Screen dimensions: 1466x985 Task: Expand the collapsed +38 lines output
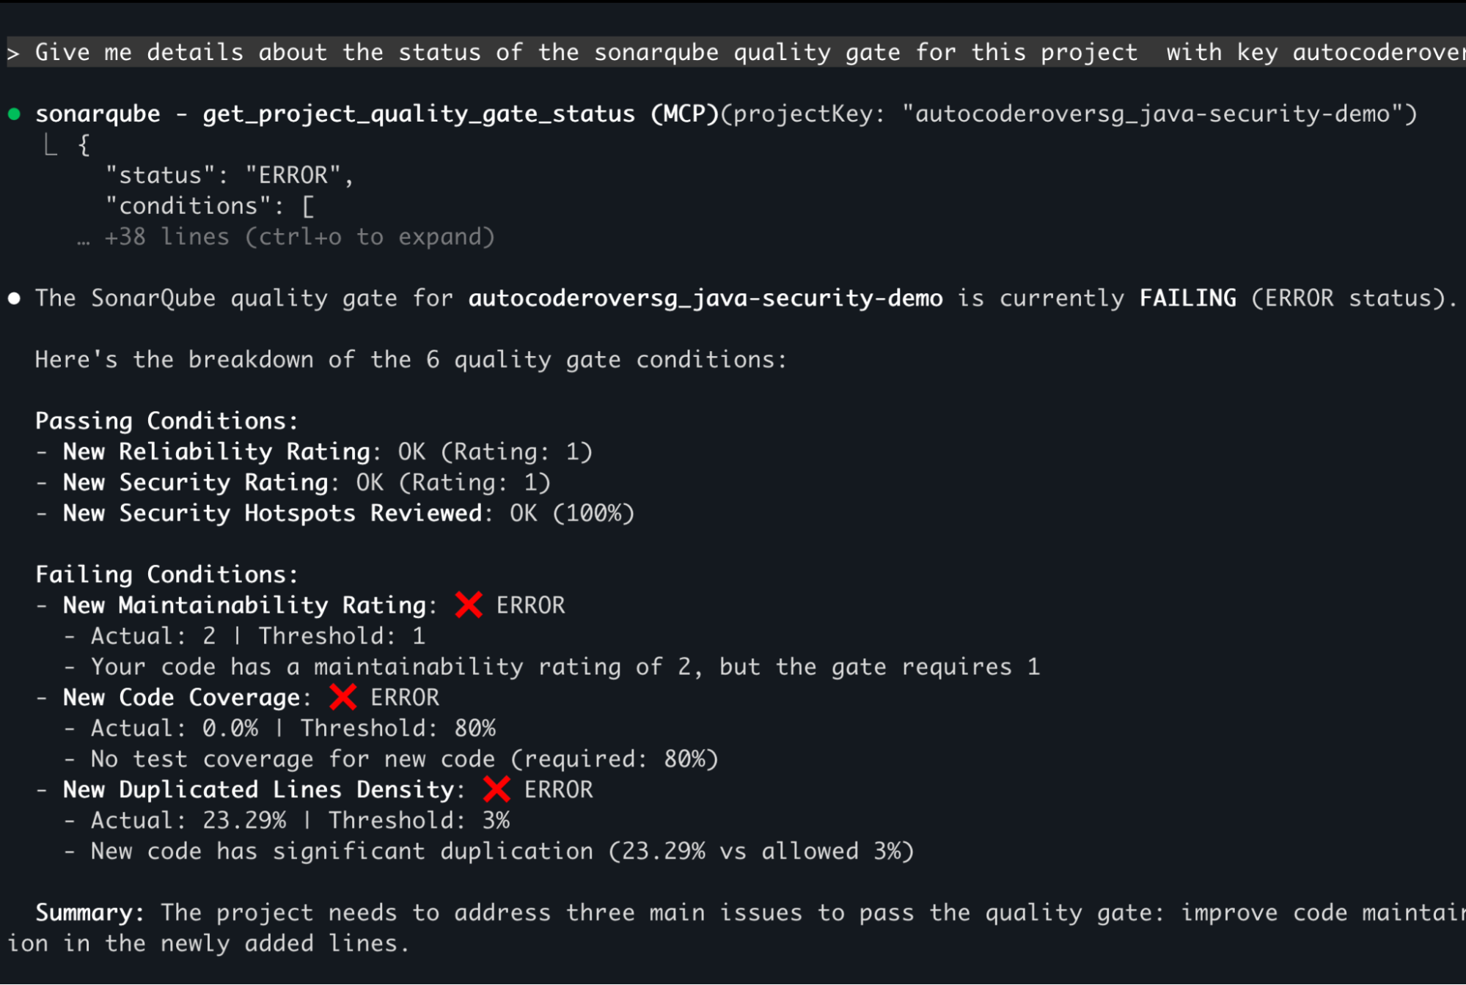pyautogui.click(x=299, y=237)
